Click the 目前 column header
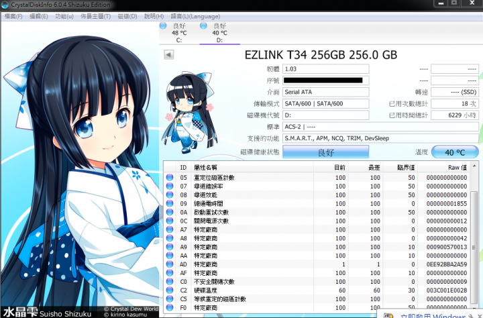The height and width of the screenshot is (318, 483). (331, 167)
